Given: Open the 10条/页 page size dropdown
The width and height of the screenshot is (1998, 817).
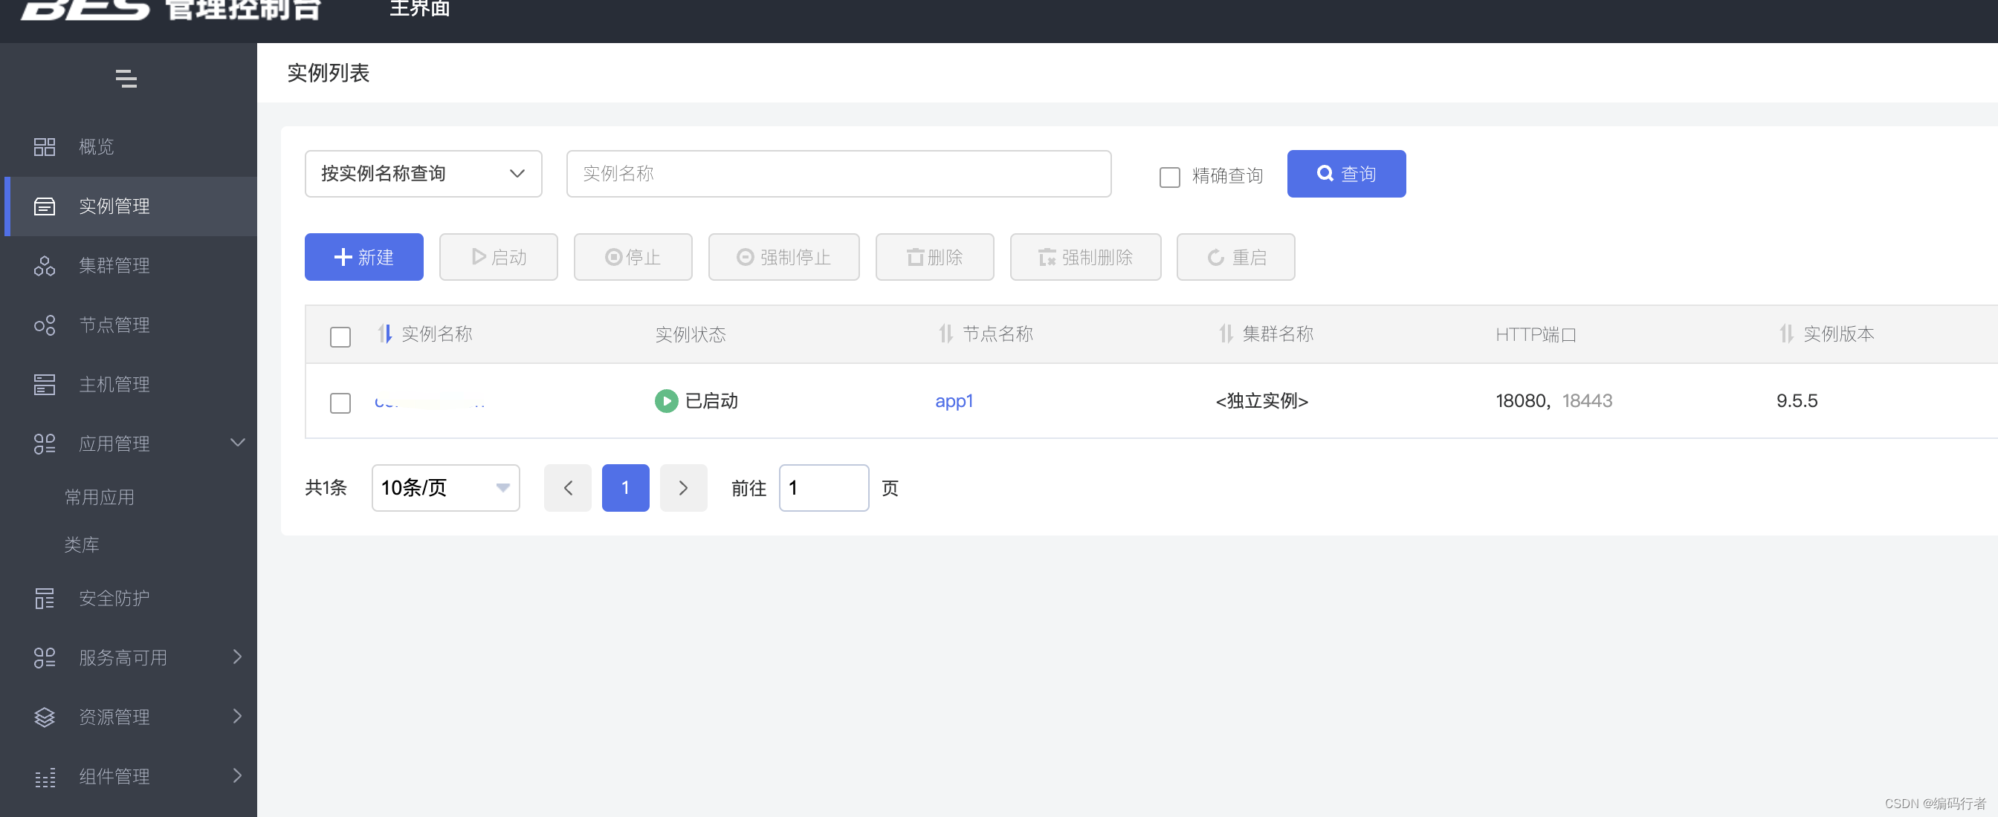Looking at the screenshot, I should [445, 487].
